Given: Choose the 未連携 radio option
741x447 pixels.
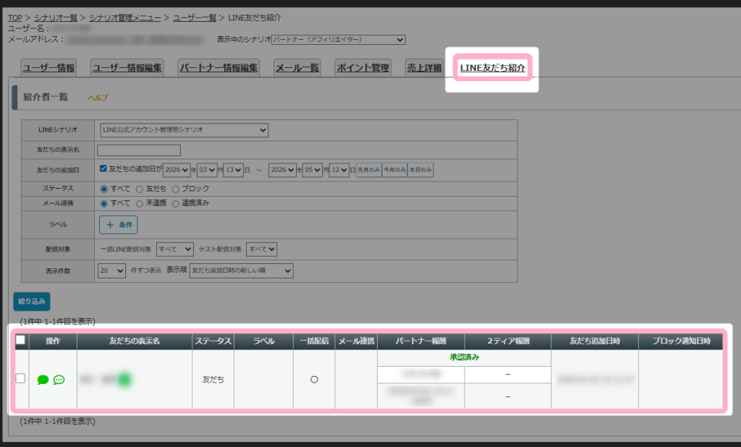Looking at the screenshot, I should click(139, 204).
